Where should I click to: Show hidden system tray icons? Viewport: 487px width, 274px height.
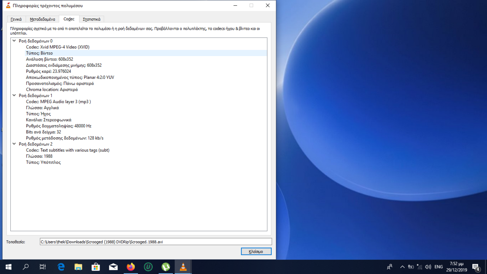point(402,267)
